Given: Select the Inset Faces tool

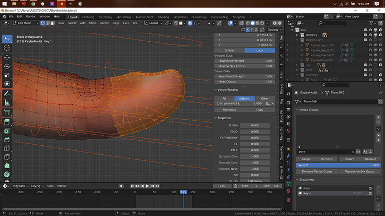Looking at the screenshot, I should click(x=7, y=131).
